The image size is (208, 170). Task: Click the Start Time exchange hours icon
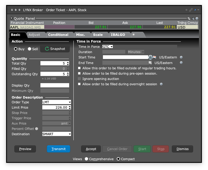(151, 57)
